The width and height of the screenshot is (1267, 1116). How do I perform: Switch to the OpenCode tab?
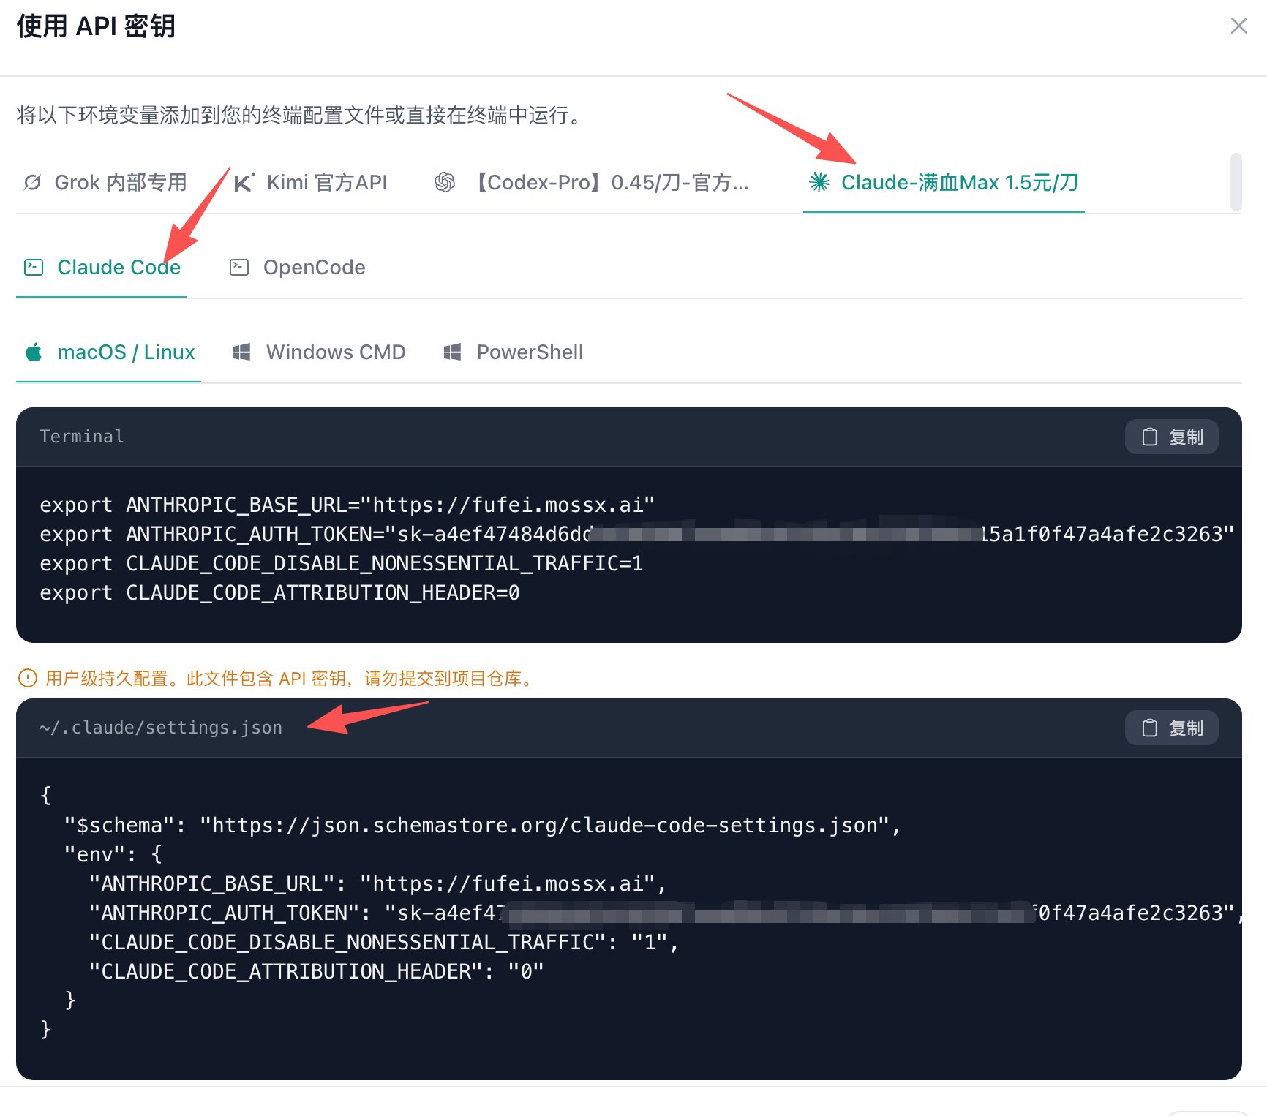coord(297,268)
